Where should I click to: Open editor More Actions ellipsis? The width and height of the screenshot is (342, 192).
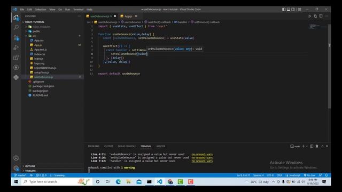327,16
